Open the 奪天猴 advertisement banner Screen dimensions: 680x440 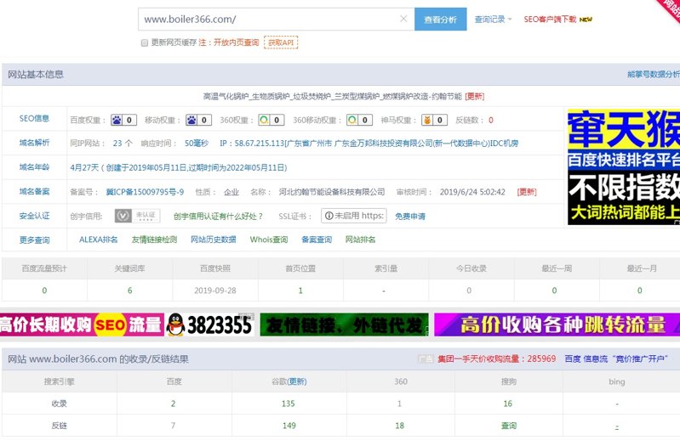[x=624, y=166]
